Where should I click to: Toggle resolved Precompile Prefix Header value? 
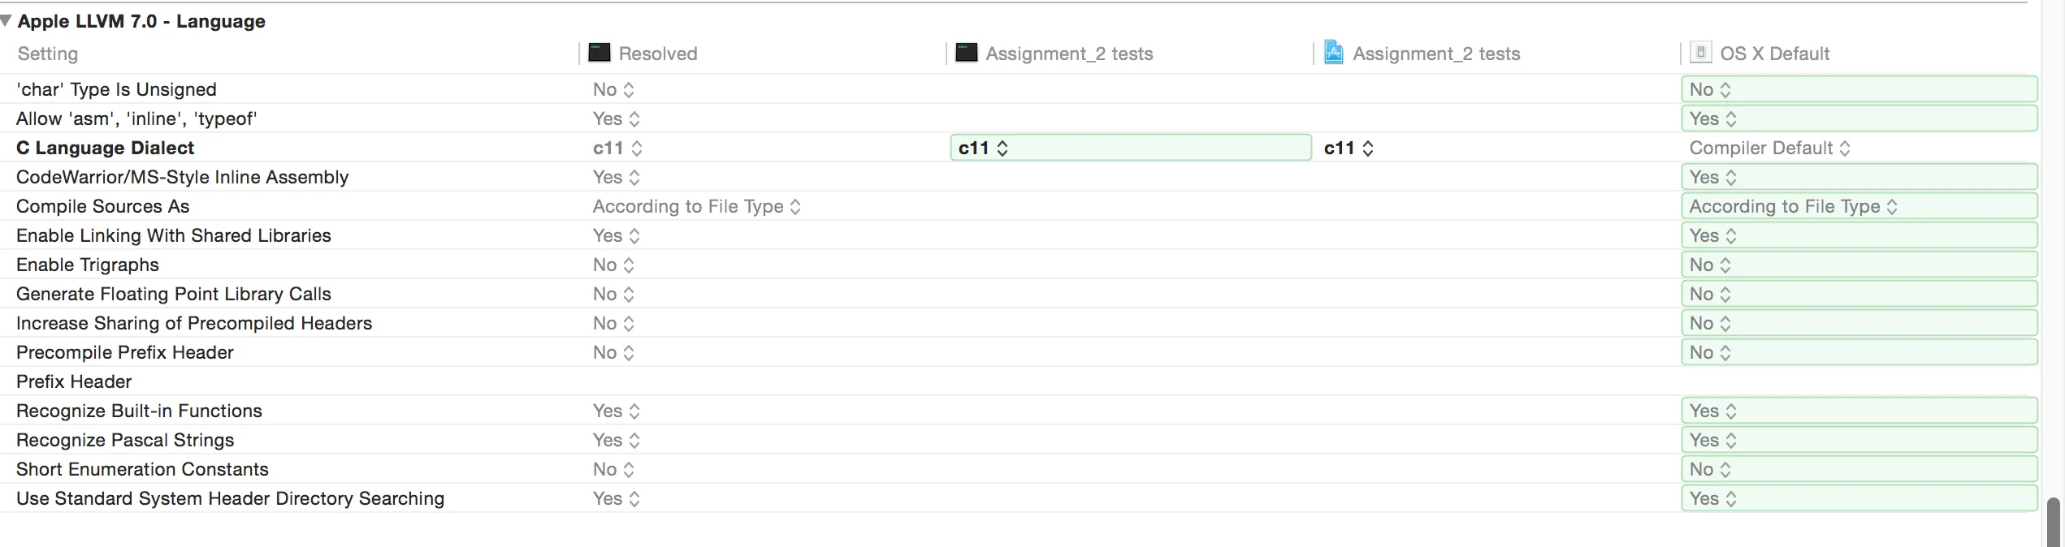tap(613, 352)
